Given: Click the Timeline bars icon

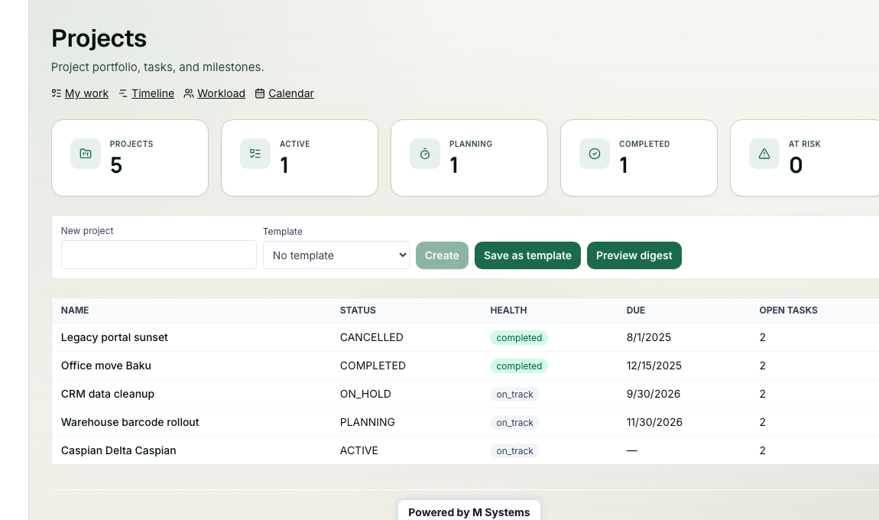Looking at the screenshot, I should tap(123, 93).
